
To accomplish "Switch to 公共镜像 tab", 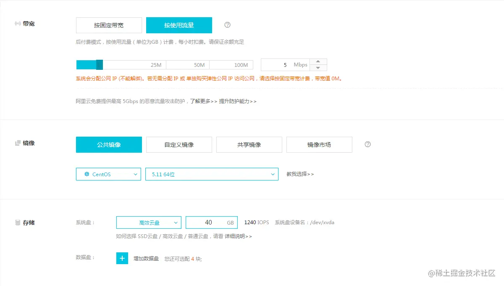I will coord(109,145).
